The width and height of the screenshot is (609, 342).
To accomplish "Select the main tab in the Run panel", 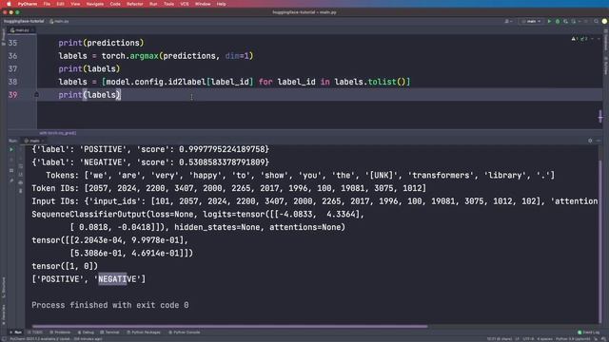I will pyautogui.click(x=33, y=141).
